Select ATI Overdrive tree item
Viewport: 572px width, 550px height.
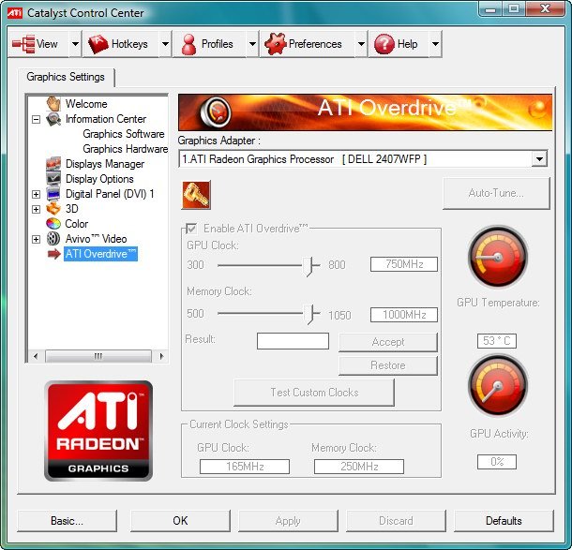(100, 254)
